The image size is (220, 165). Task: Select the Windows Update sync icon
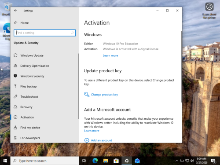pos(15,55)
